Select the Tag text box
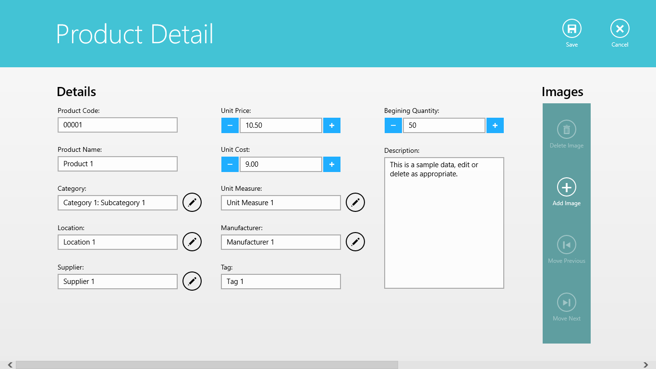The width and height of the screenshot is (656, 369). 281,282
